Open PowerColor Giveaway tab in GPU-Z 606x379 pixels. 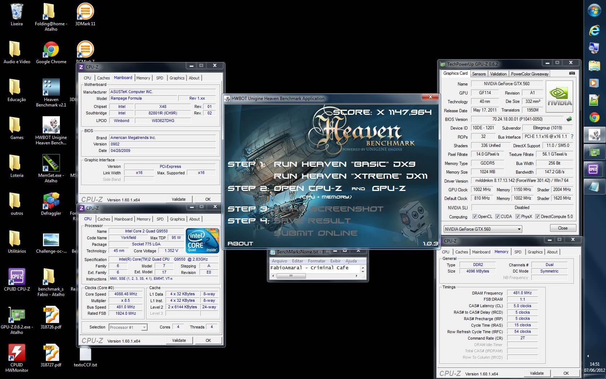pyautogui.click(x=530, y=74)
